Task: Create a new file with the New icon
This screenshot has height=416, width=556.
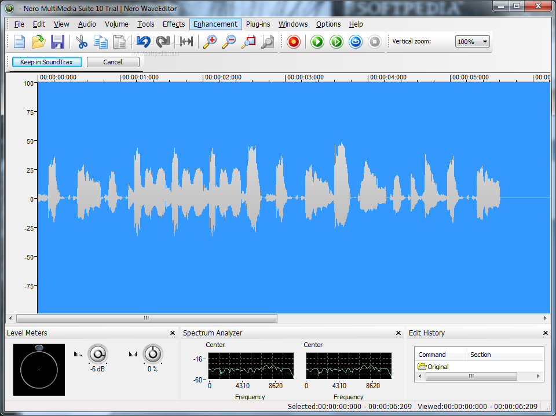Action: (x=20, y=42)
